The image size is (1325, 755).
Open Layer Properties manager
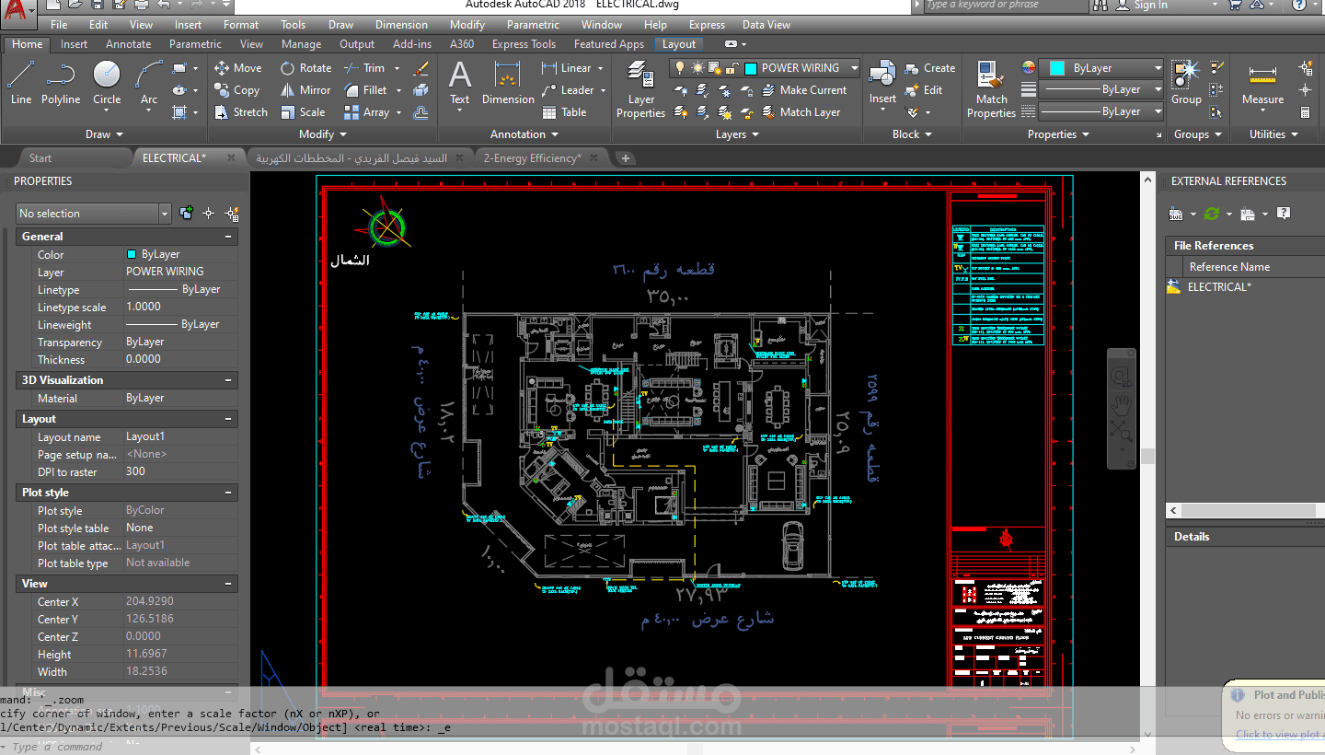pos(640,89)
